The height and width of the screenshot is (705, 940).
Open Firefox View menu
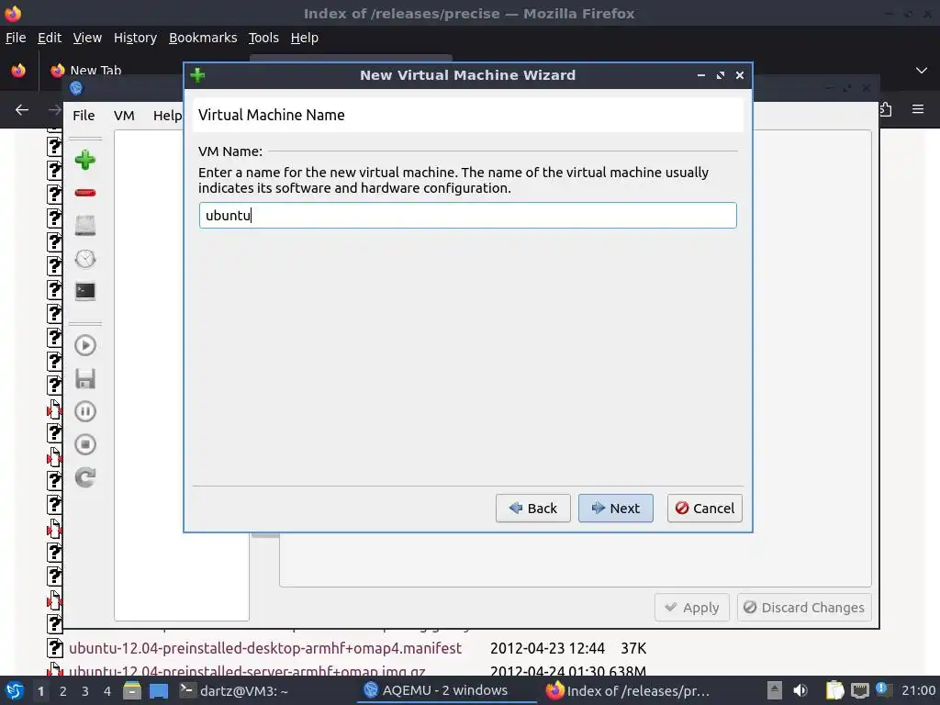point(87,38)
